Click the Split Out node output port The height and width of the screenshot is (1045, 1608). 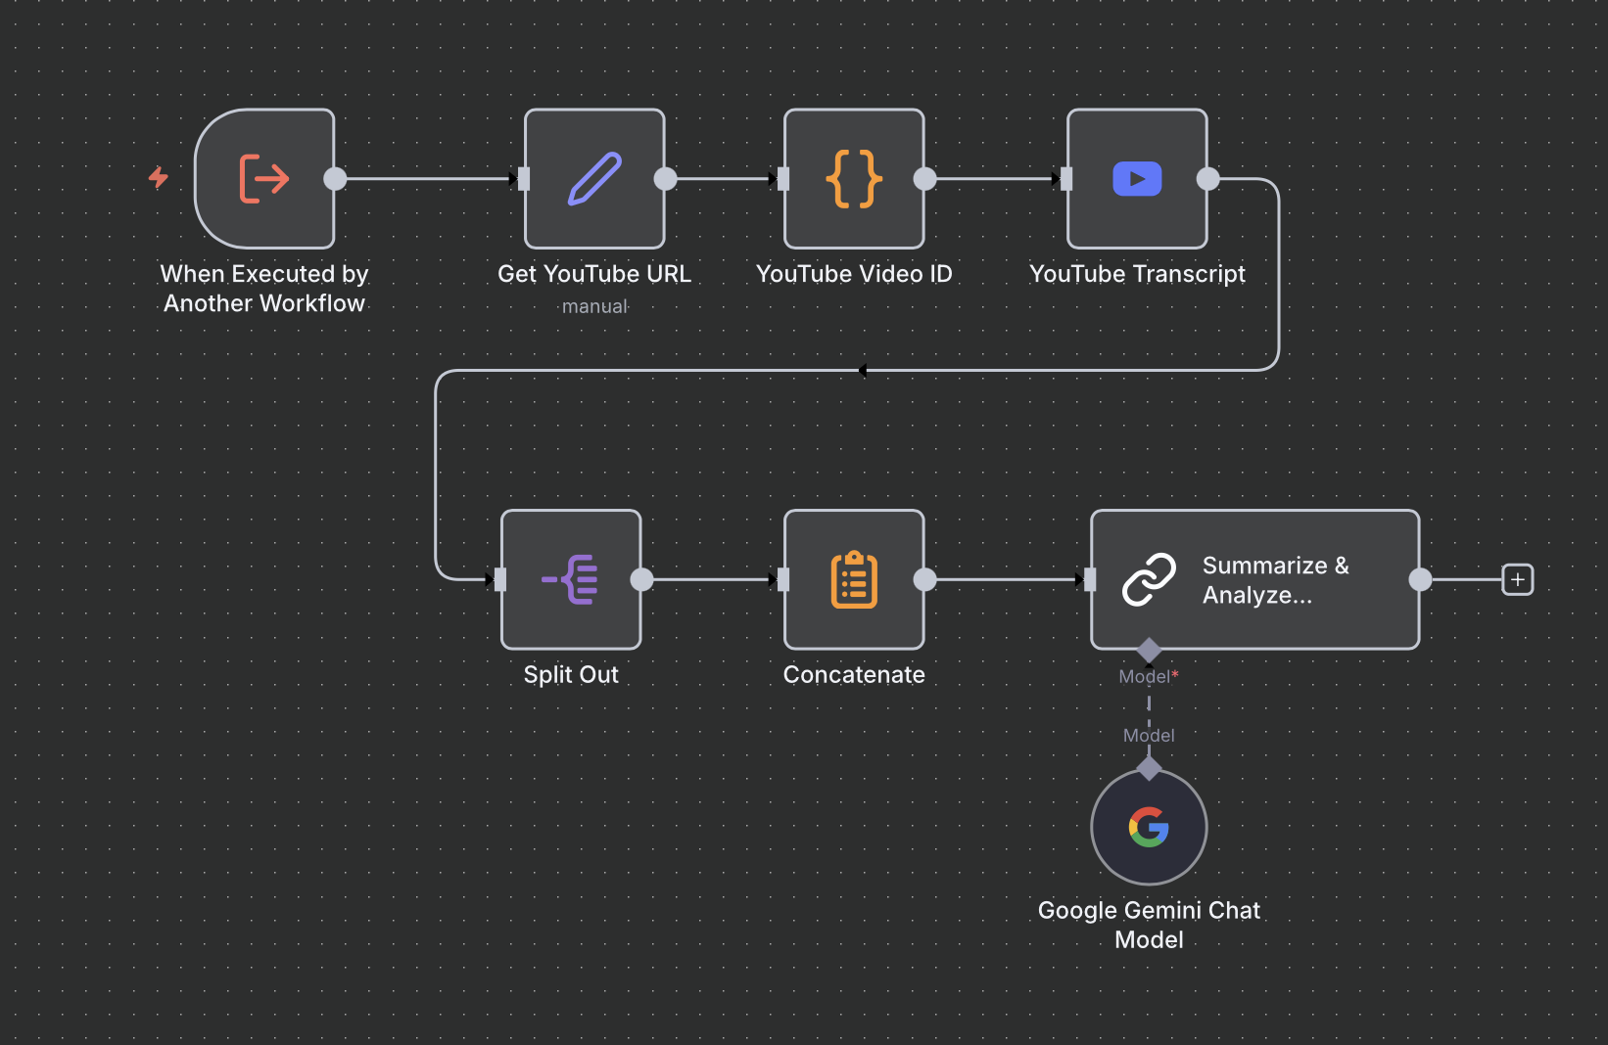pos(641,579)
